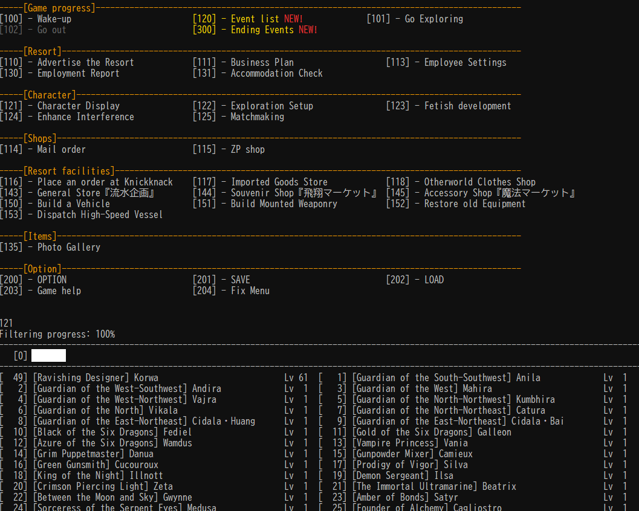Select [153] Dispatch High-Speed Vessel
This screenshot has width=639, height=511.
tap(82, 215)
